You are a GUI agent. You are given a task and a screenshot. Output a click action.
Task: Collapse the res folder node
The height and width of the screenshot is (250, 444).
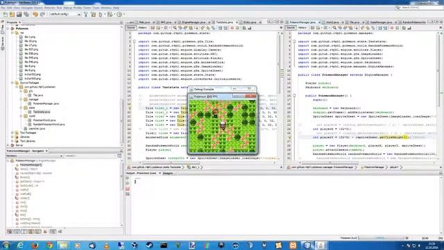click(x=12, y=33)
